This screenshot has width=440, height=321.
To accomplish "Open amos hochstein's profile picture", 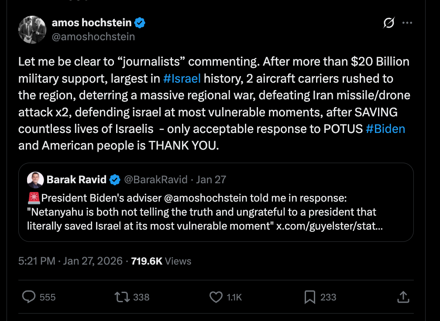I will pyautogui.click(x=32, y=30).
